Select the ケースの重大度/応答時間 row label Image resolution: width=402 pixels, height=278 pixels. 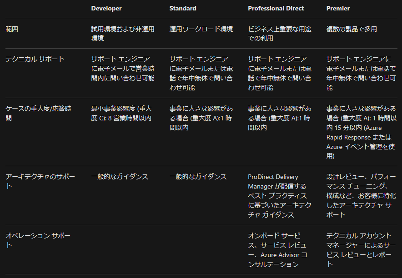point(38,113)
